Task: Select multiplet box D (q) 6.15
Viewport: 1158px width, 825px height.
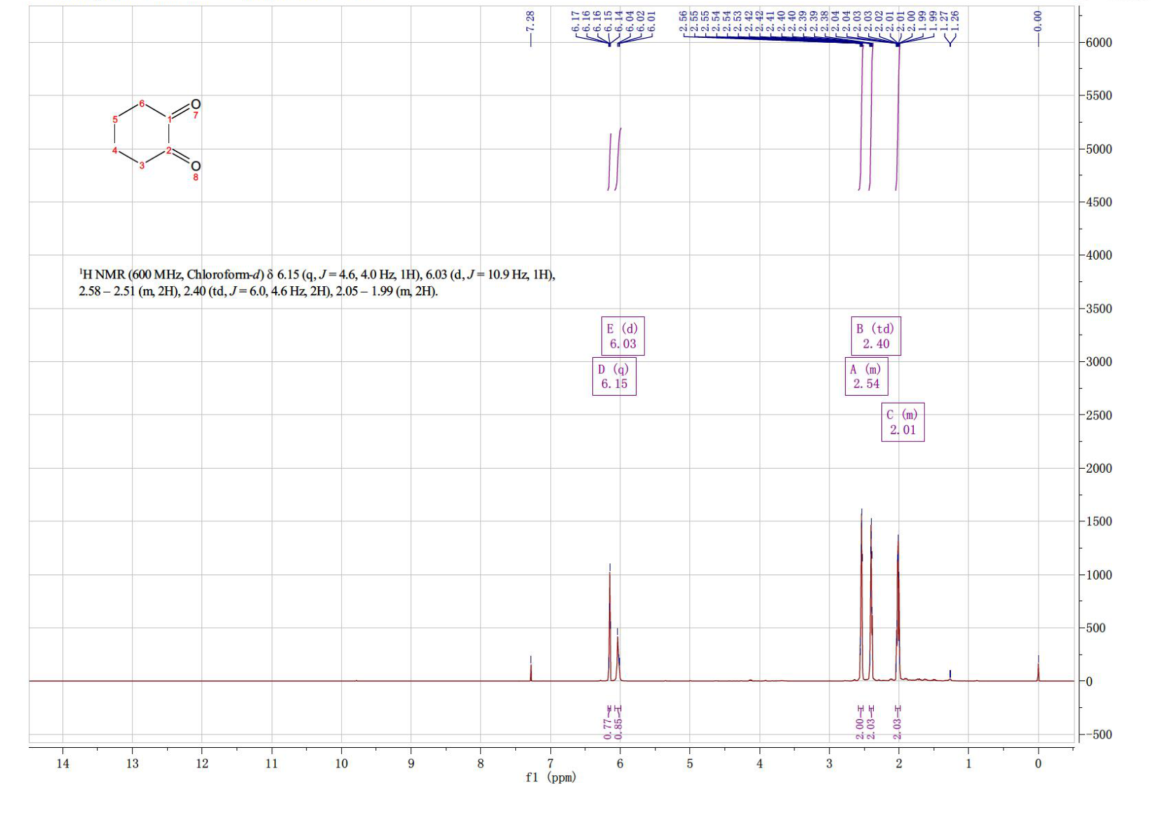Action: (x=614, y=376)
